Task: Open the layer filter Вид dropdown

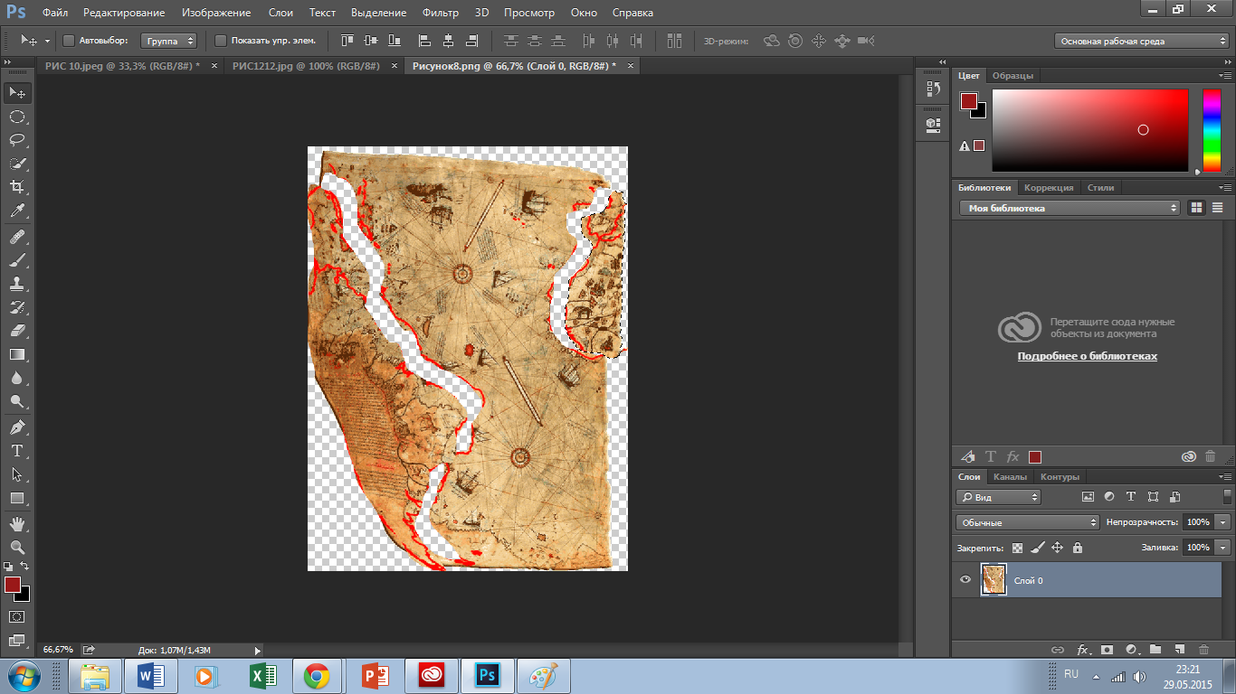Action: [999, 497]
